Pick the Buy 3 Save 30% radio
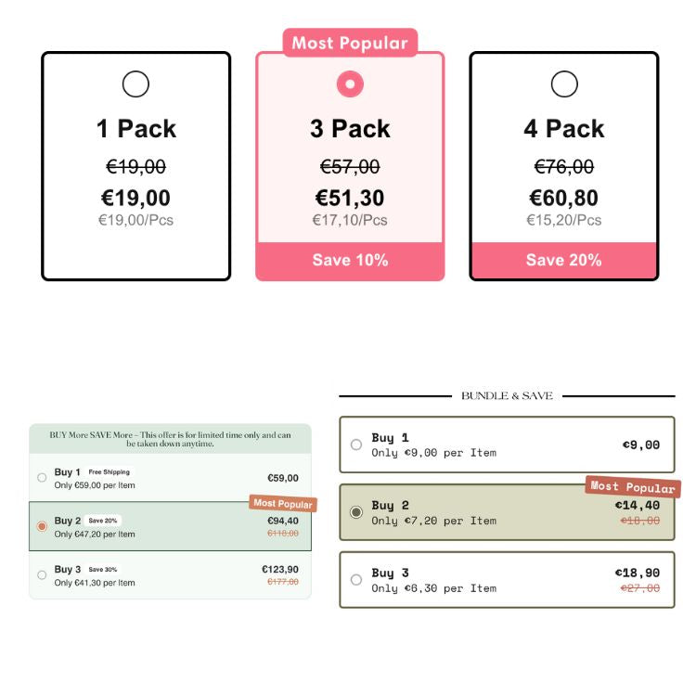This screenshot has width=696, height=696. [x=42, y=575]
